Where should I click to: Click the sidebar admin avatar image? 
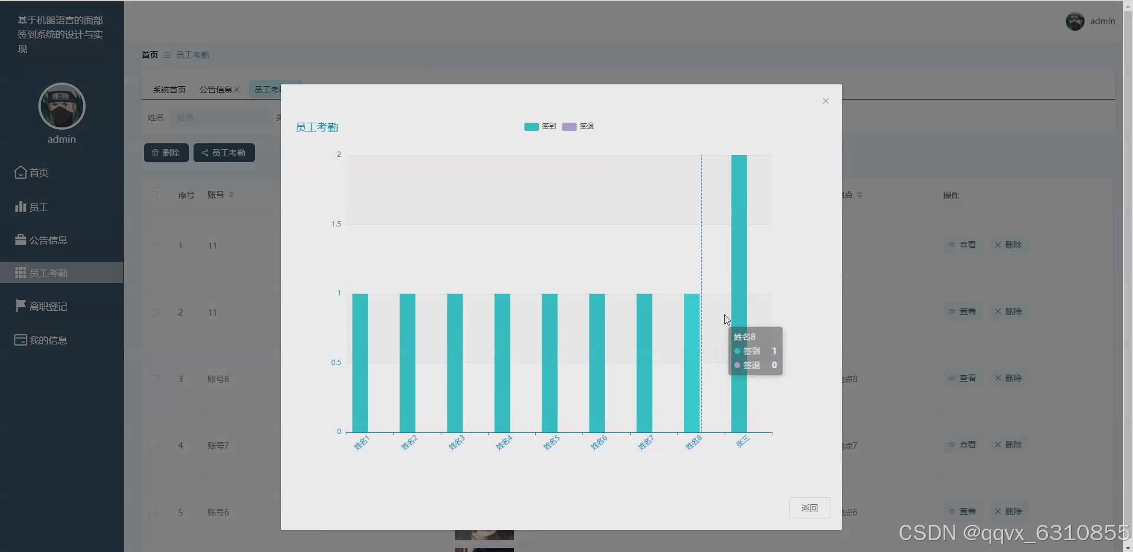click(x=62, y=106)
